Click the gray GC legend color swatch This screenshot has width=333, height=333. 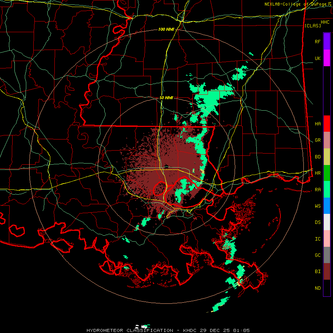(x=327, y=255)
